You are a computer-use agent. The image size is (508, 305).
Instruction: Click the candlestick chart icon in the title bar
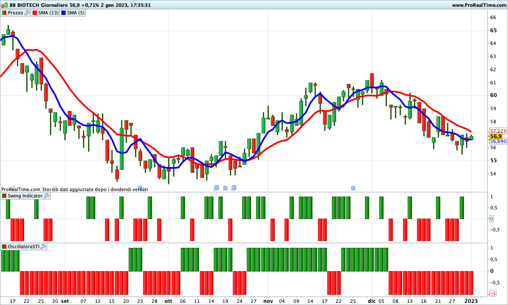5,5
